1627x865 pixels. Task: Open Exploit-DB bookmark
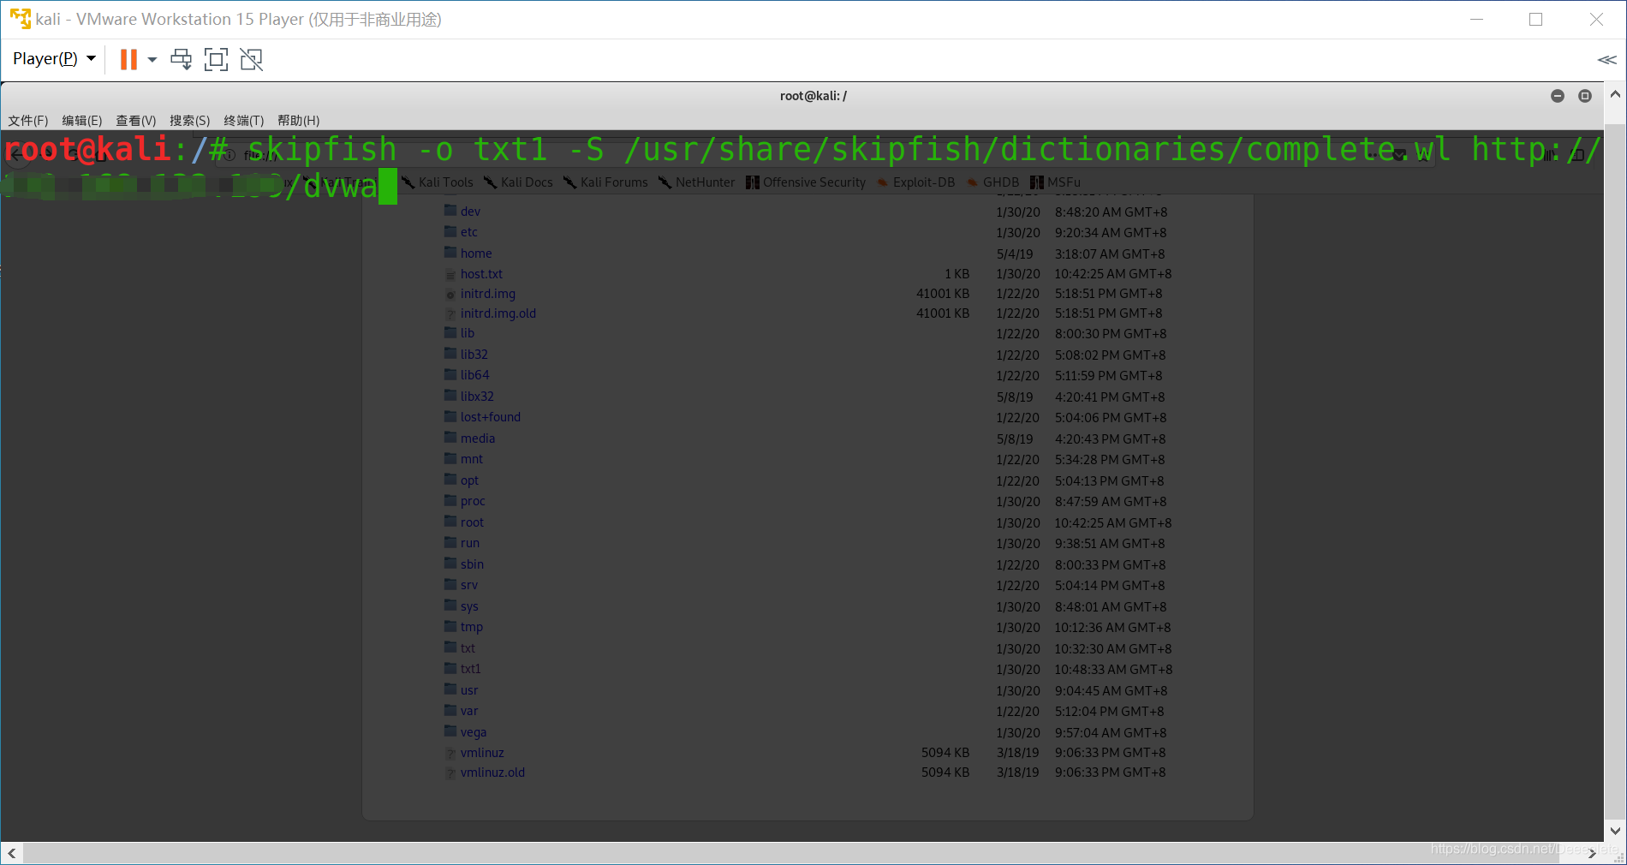pyautogui.click(x=915, y=182)
